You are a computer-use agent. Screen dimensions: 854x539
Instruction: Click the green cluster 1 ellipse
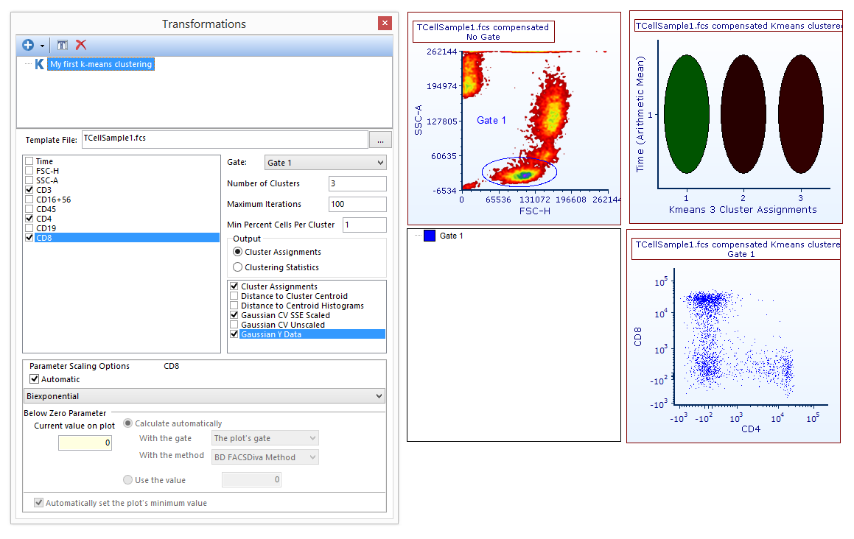tap(686, 114)
